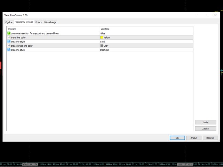Select the Parametry wejścia tab
This screenshot has height=167, width=223.
24,22
